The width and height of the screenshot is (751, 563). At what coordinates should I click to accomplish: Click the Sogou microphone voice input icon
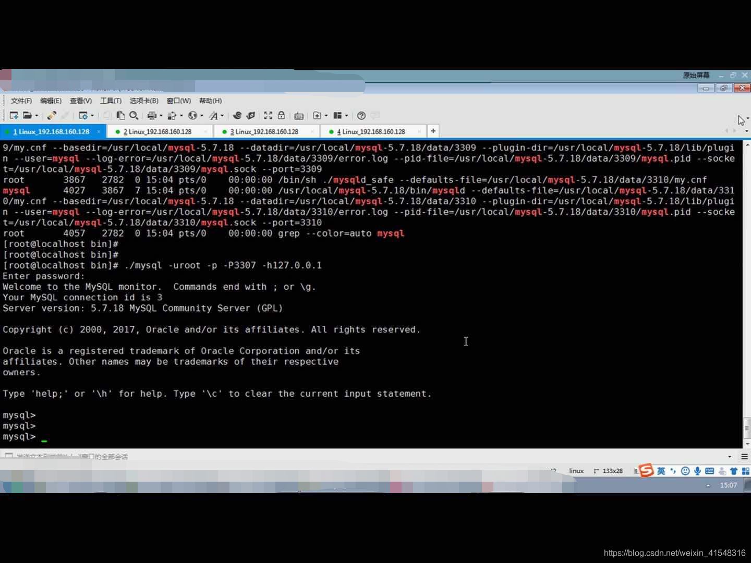697,471
